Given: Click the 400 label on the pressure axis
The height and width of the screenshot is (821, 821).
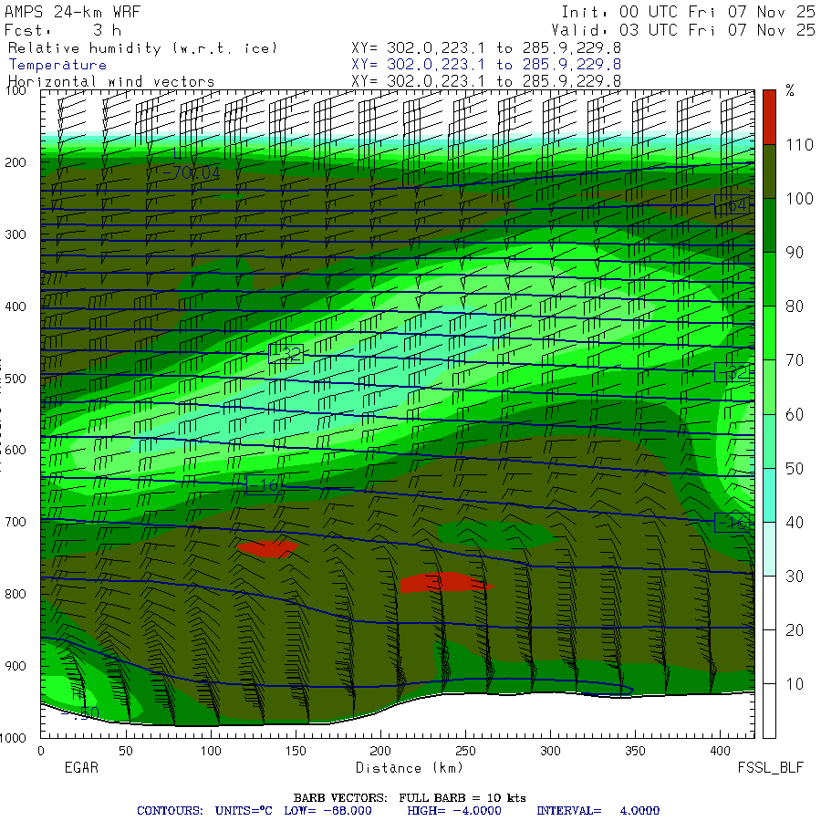Looking at the screenshot, I should pyautogui.click(x=16, y=307).
